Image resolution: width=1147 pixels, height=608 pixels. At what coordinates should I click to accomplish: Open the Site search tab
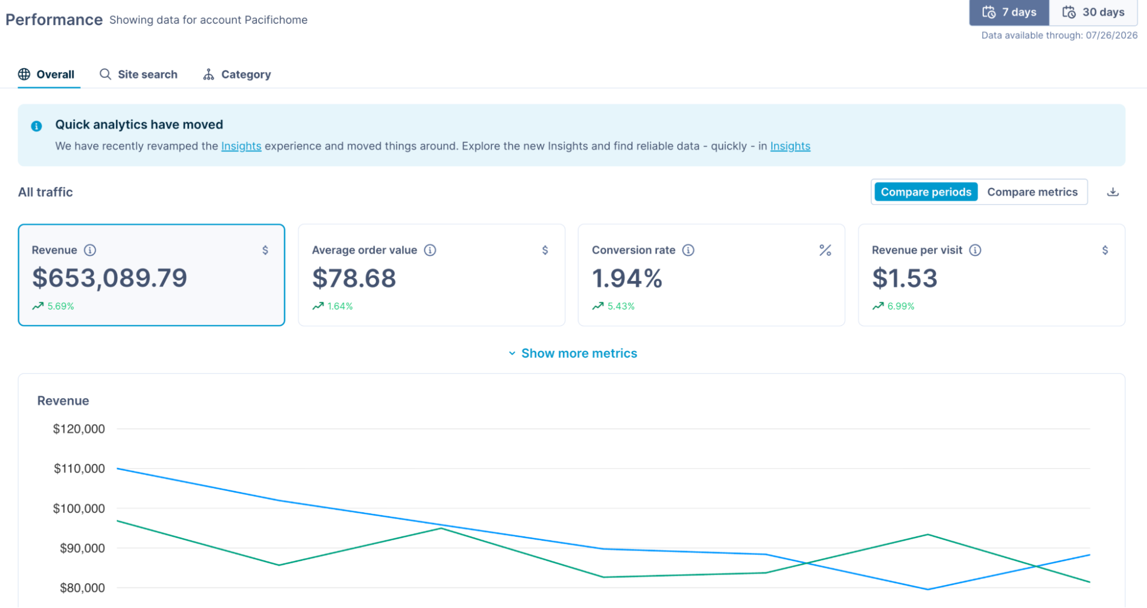138,75
